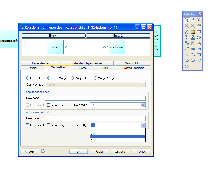Select the Text tool with T
The height and width of the screenshot is (177, 223).
[x=199, y=49]
